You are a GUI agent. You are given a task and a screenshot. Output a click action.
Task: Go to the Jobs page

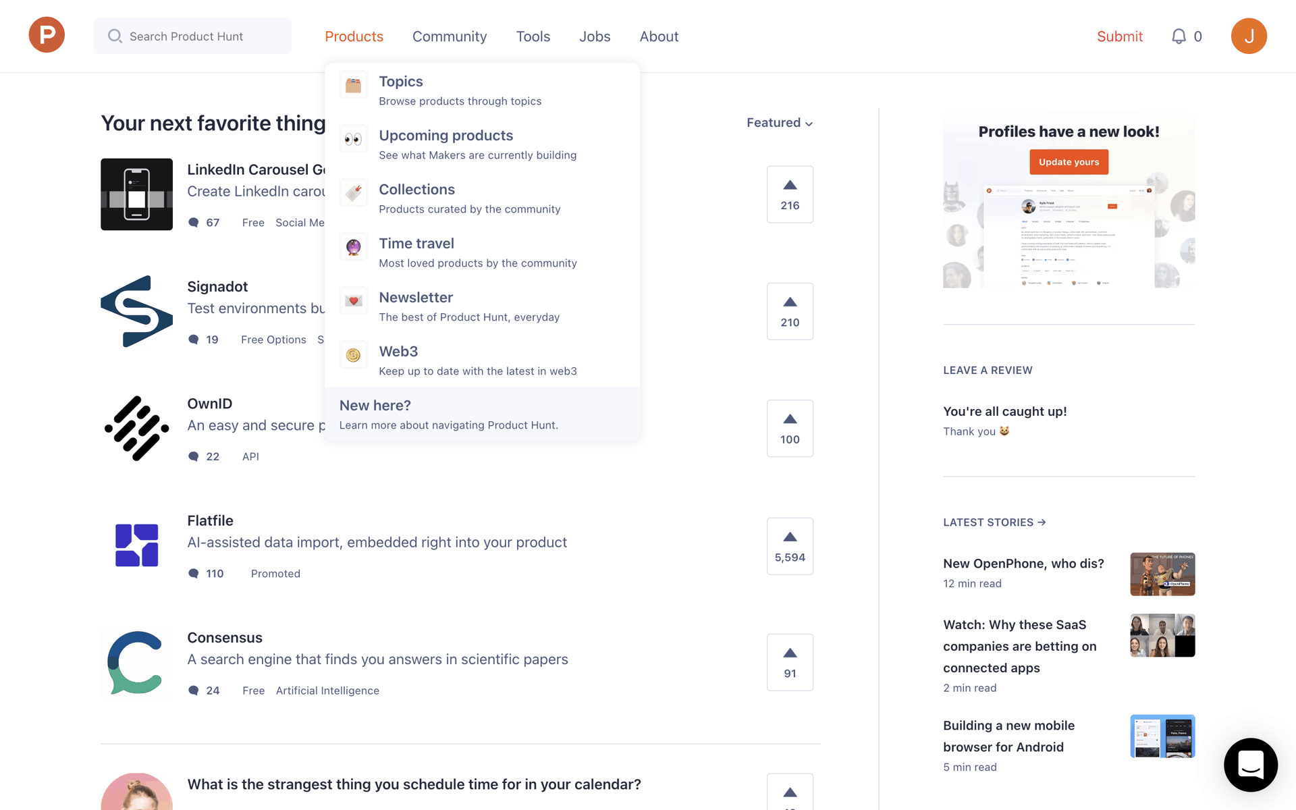(x=595, y=36)
